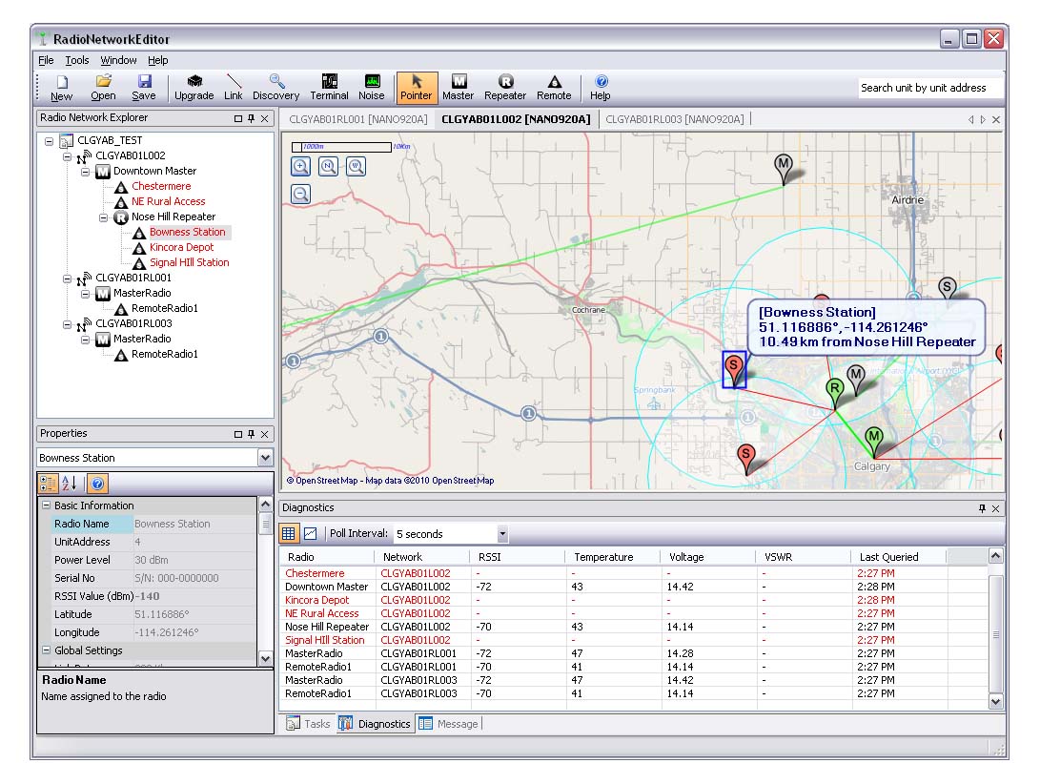Sort diagnostics by Temperature column header
The image size is (1040, 784).
click(x=612, y=557)
